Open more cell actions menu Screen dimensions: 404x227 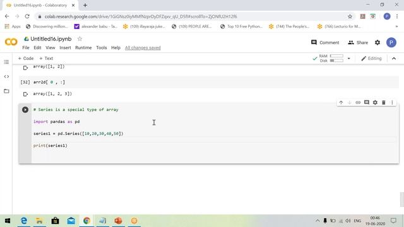392,102
